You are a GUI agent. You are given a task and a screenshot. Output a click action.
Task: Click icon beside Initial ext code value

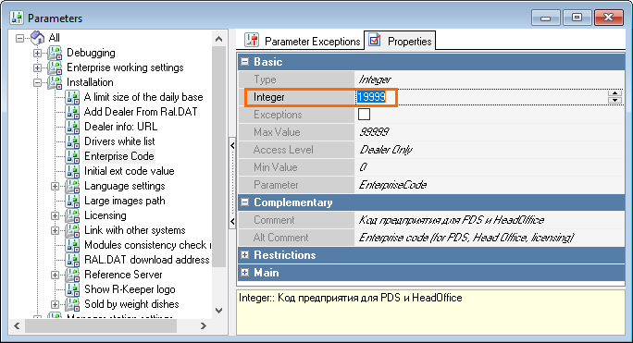tap(73, 171)
